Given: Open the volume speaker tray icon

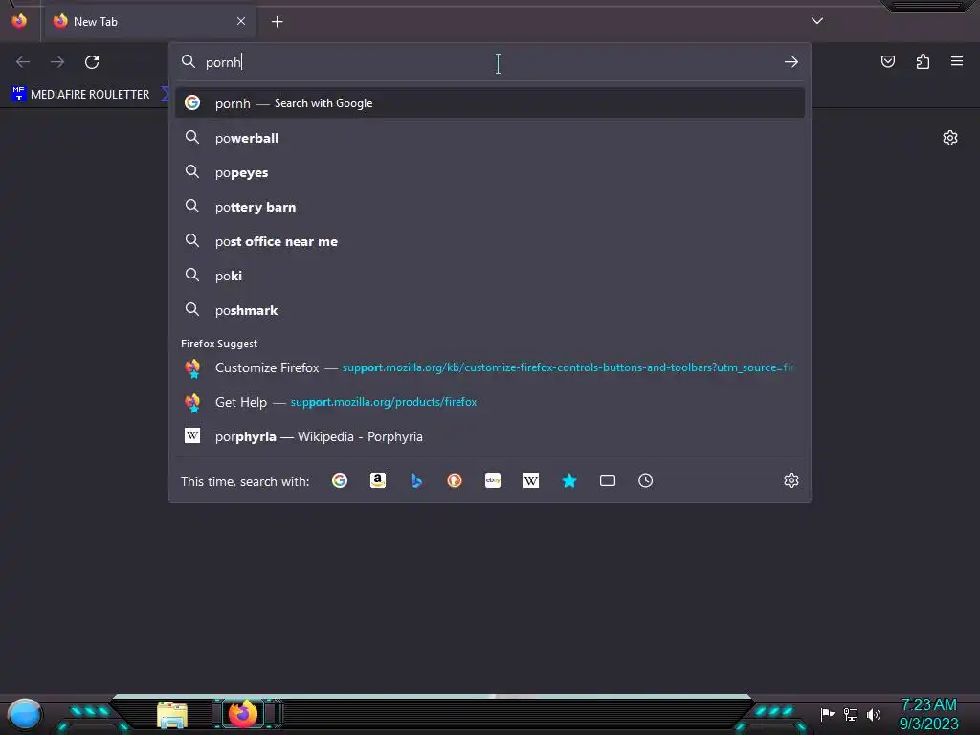Looking at the screenshot, I should click(874, 714).
